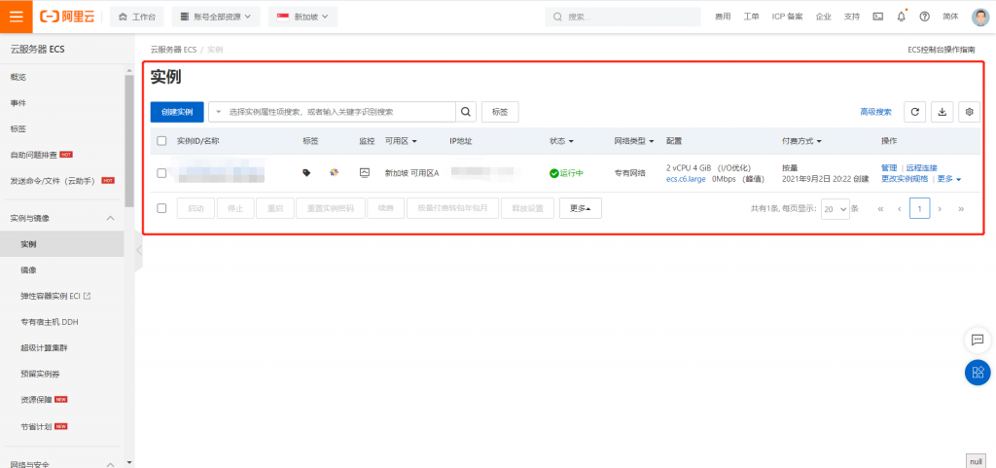Open 自助问题排查 in the sidebar
Viewport: 996px width, 468px height.
click(x=34, y=155)
